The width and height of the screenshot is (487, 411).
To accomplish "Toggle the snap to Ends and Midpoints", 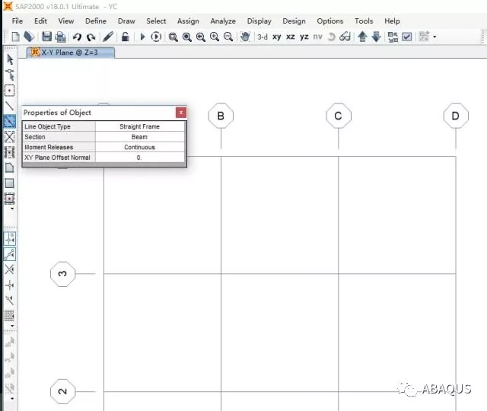I will pyautogui.click(x=10, y=254).
